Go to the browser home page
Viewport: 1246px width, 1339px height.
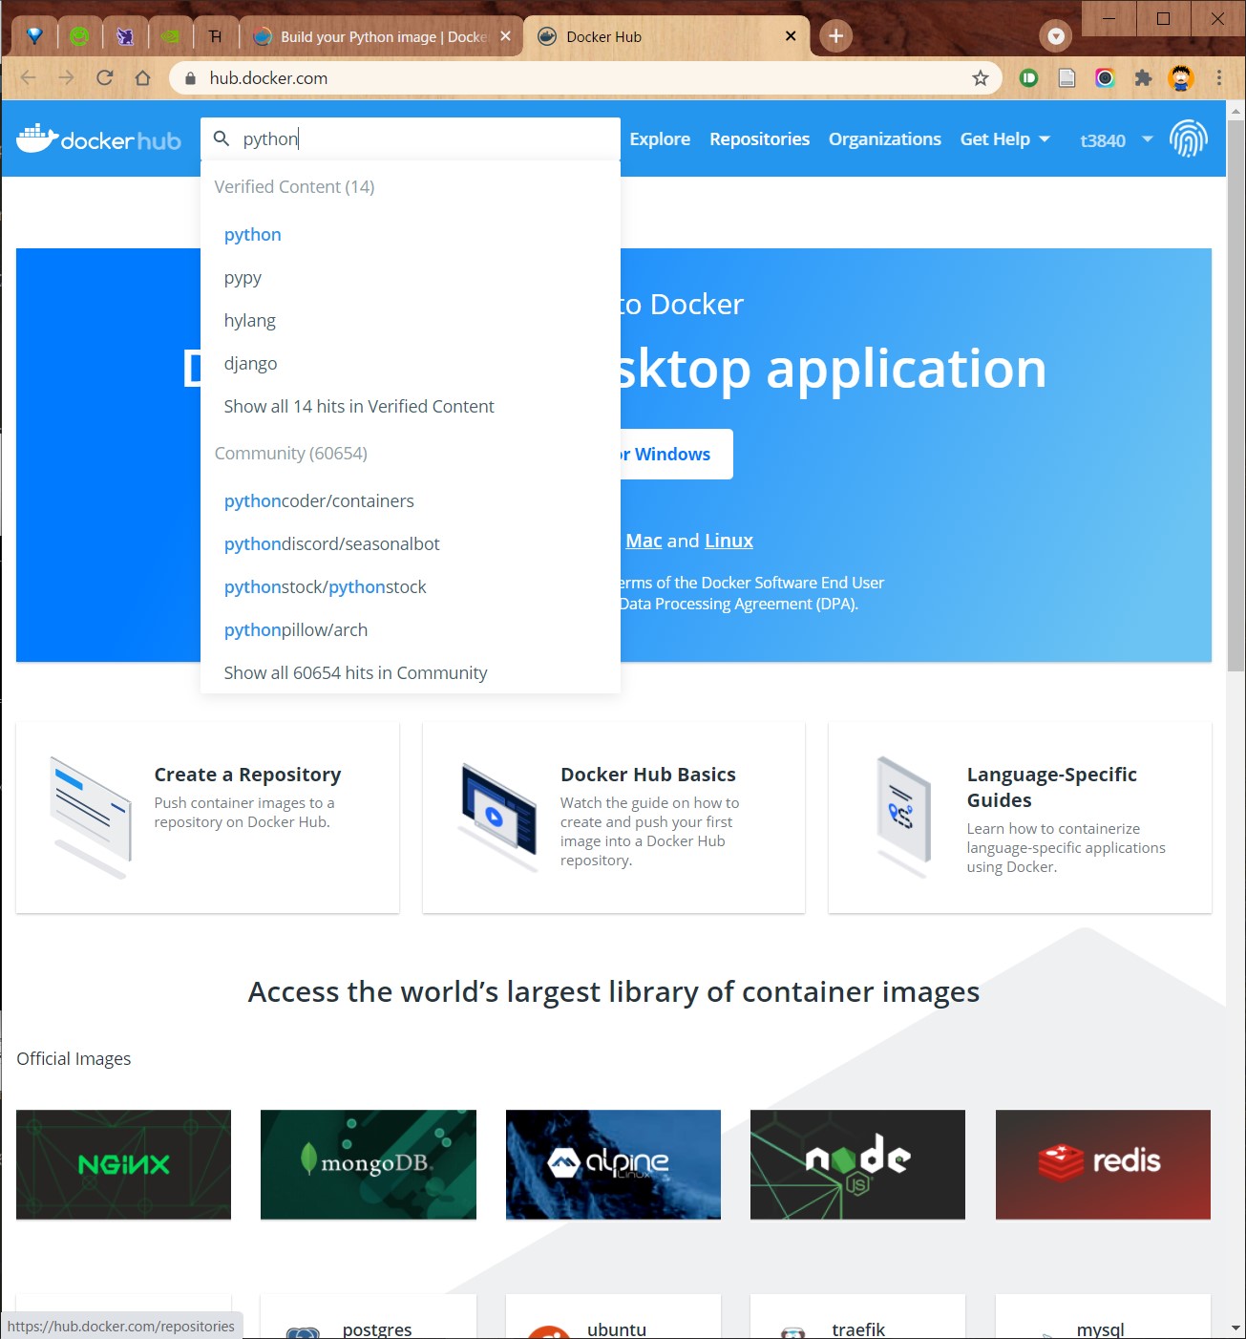click(x=143, y=78)
